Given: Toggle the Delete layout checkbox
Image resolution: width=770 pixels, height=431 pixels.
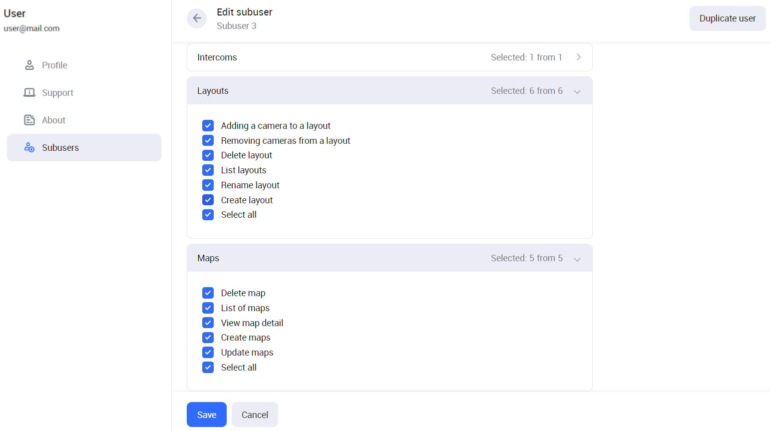Looking at the screenshot, I should [x=208, y=155].
